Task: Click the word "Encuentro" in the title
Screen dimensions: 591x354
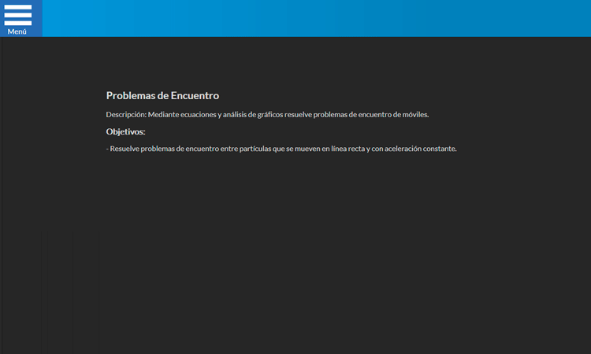Action: click(195, 96)
